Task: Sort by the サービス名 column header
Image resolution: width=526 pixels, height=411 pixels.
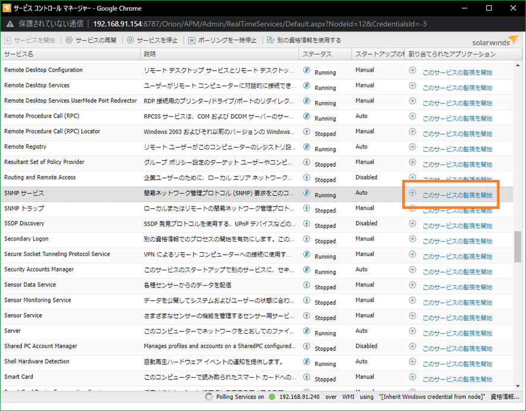Action: [x=71, y=54]
